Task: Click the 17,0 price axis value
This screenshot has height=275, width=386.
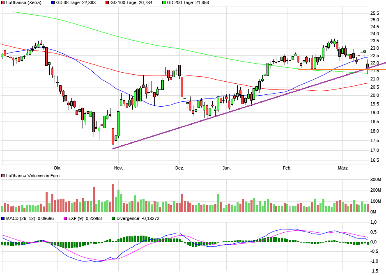Action: tap(375, 150)
